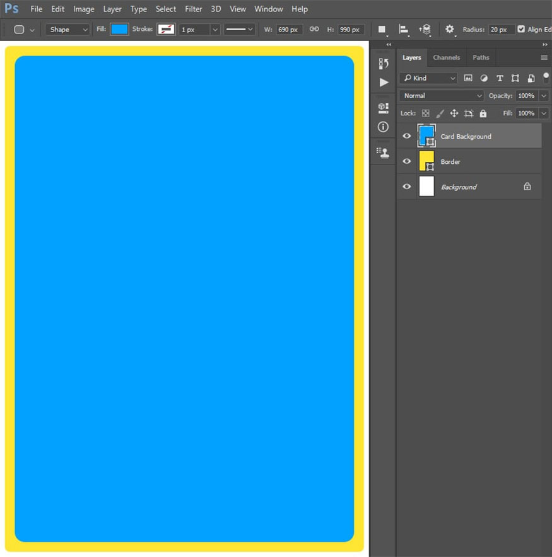Image resolution: width=552 pixels, height=557 pixels.
Task: Open the Filter menu
Action: coord(193,9)
